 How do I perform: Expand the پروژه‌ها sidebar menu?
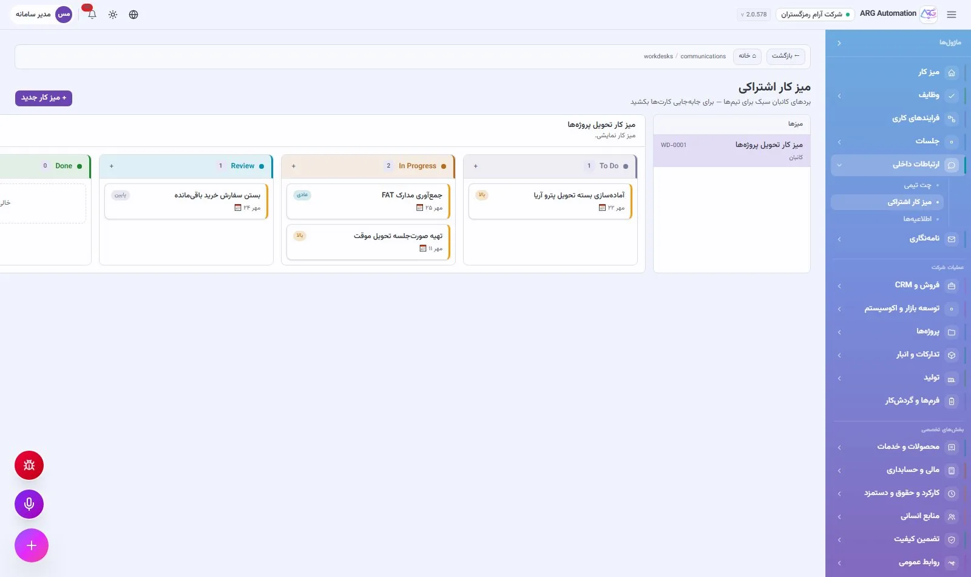[898, 332]
